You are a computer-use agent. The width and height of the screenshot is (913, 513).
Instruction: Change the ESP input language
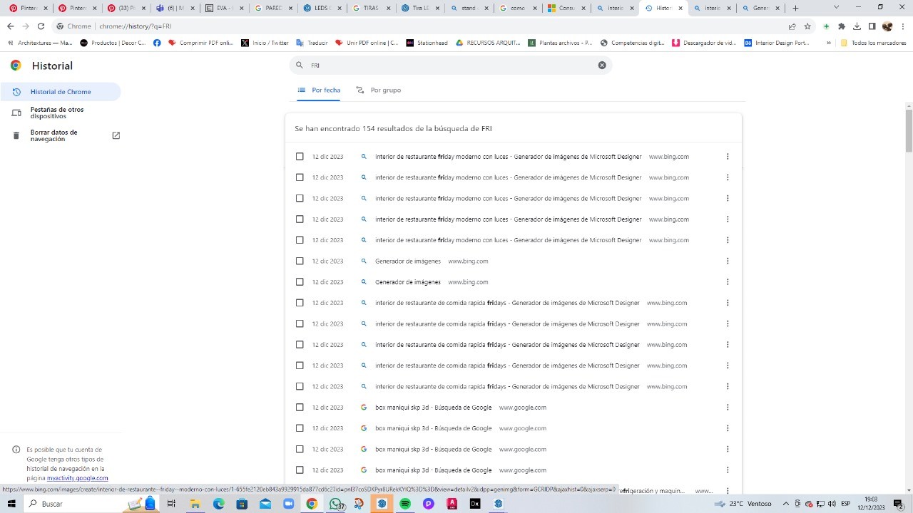click(x=846, y=504)
